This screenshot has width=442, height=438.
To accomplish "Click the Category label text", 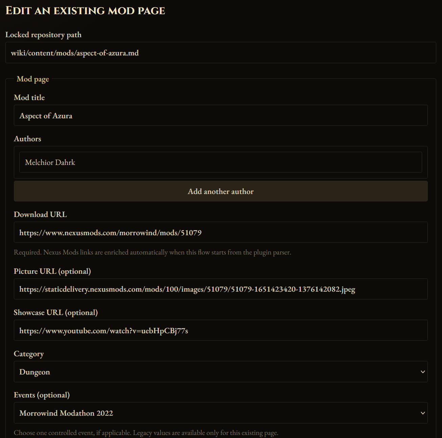I will click(29, 354).
